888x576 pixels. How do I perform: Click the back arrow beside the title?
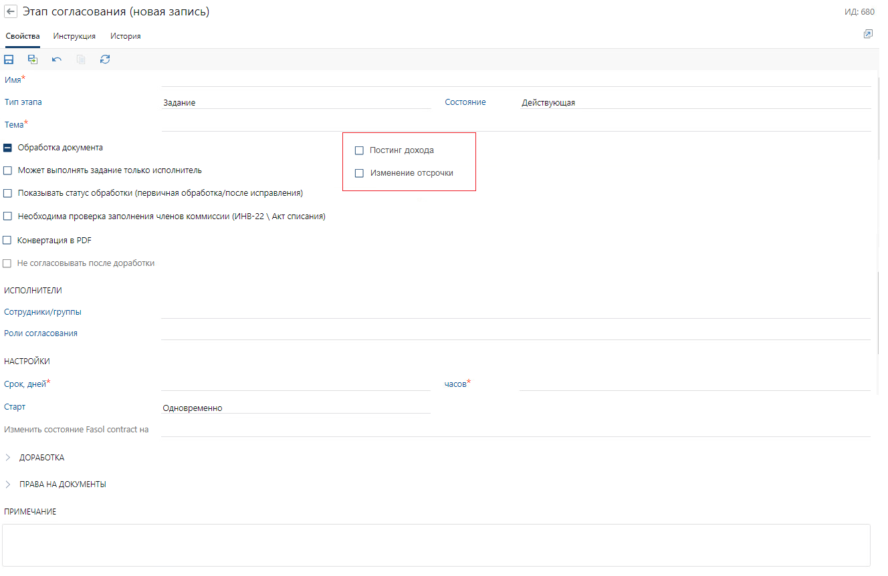point(11,12)
